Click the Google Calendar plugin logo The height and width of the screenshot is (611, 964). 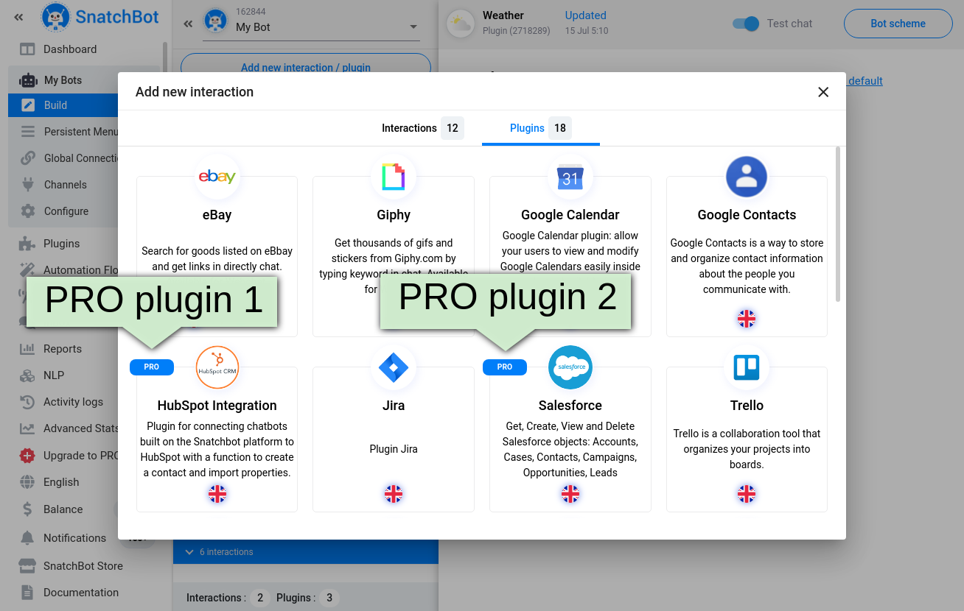pos(570,177)
